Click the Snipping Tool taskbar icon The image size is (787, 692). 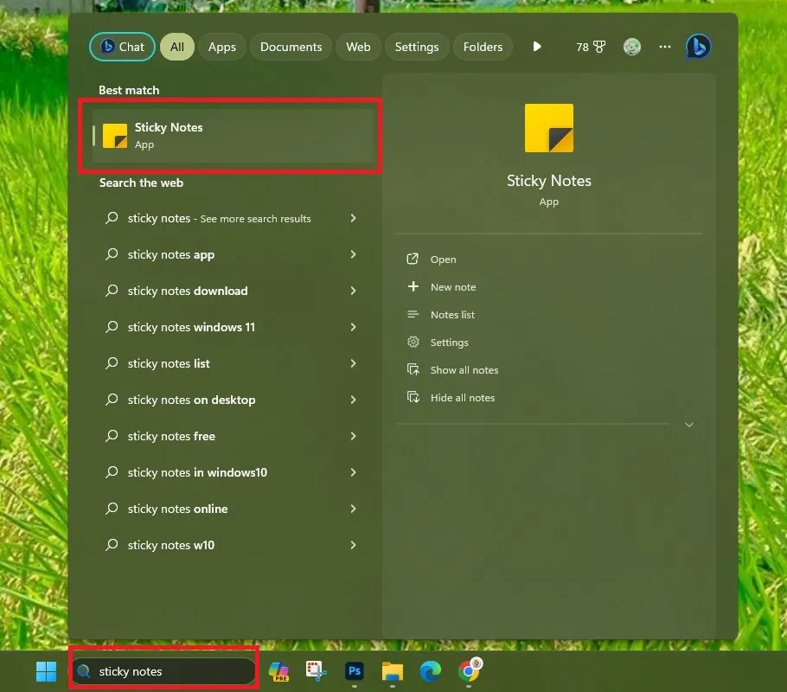(x=316, y=671)
